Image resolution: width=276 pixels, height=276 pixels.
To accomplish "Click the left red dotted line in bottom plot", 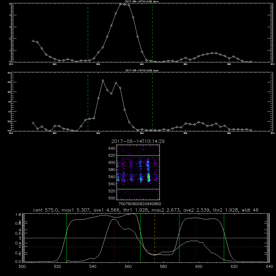I will (x=114, y=238).
